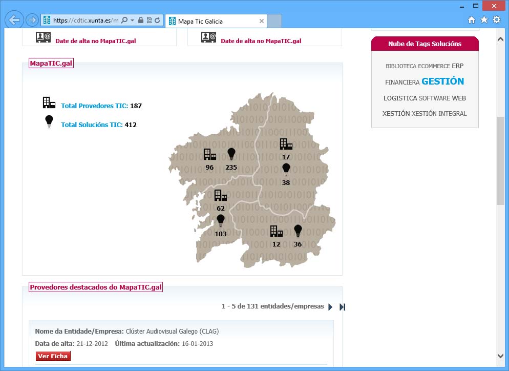Viewport: 509px width, 371px height.
Task: Click the FINANCIERA tag
Action: pos(402,82)
